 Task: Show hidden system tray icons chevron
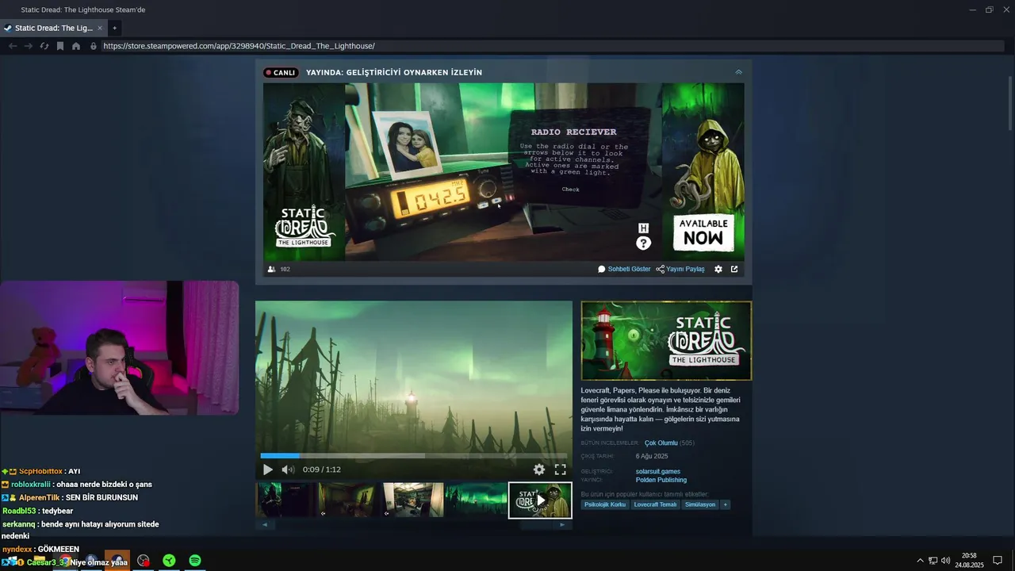coord(920,561)
